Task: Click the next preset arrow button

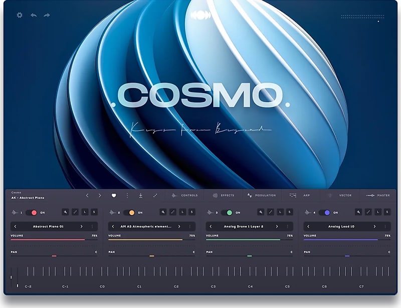Action: coord(99,195)
